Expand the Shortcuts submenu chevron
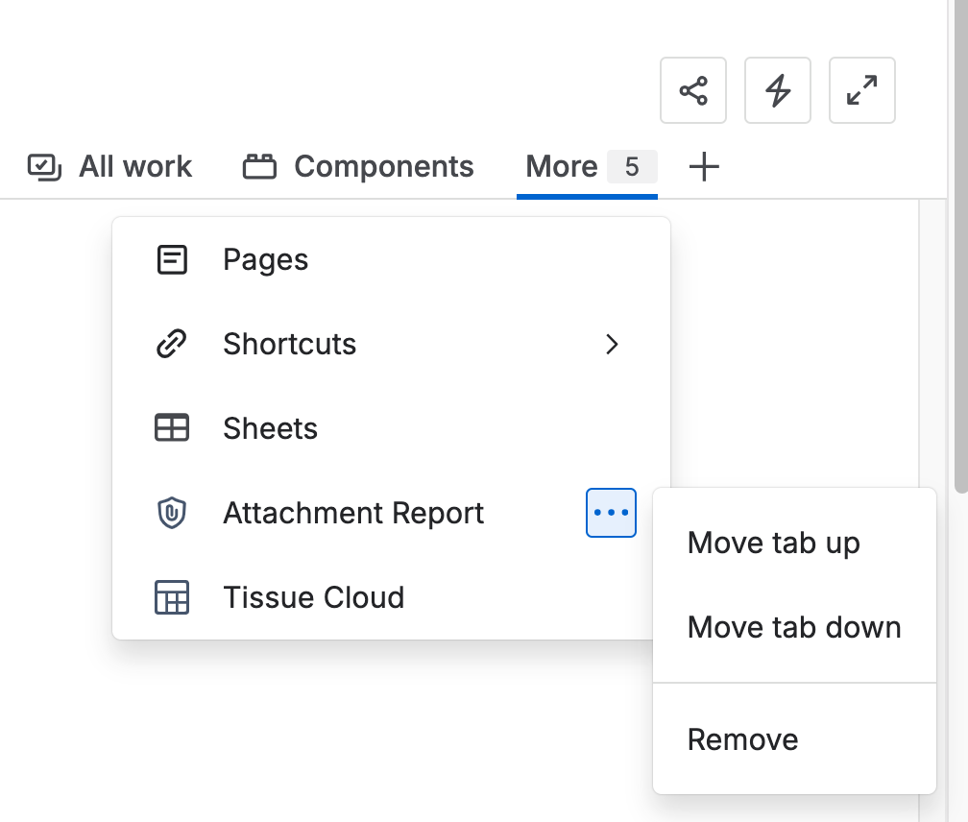The height and width of the screenshot is (822, 968). point(612,344)
